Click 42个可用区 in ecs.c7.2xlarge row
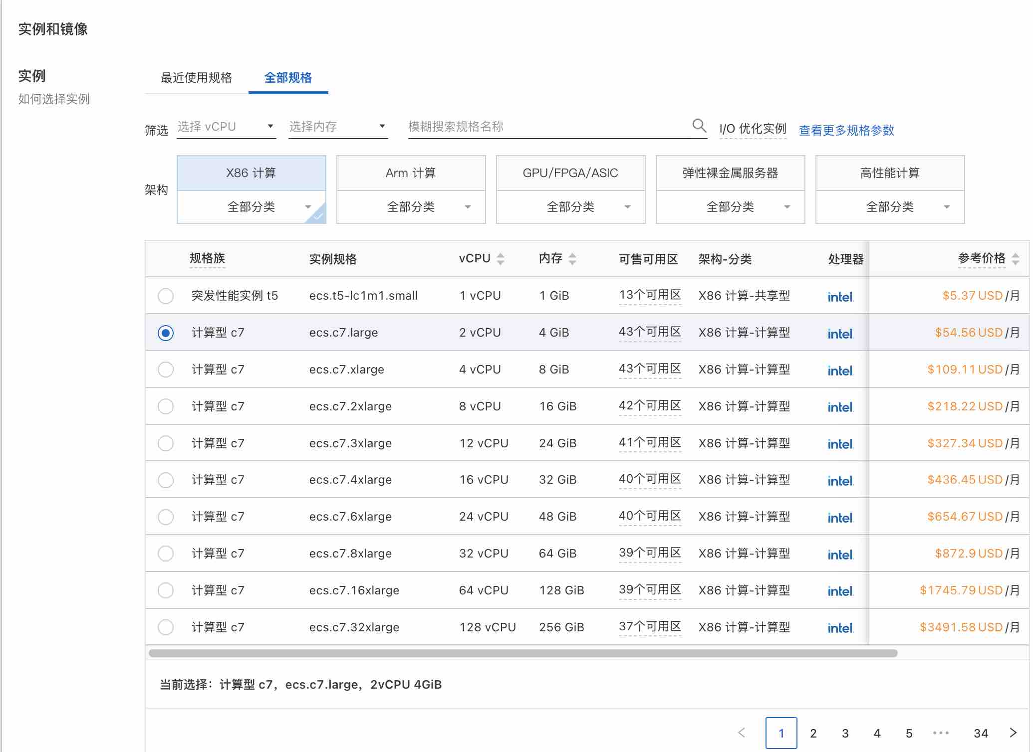1033x752 pixels. pos(650,406)
